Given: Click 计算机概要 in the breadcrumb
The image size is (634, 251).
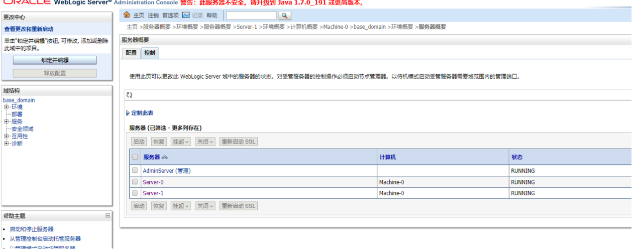Looking at the screenshot, I should tap(304, 27).
